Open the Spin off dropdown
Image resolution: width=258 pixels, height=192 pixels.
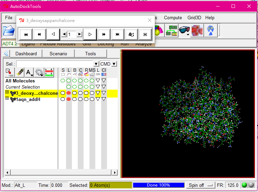click(201, 185)
